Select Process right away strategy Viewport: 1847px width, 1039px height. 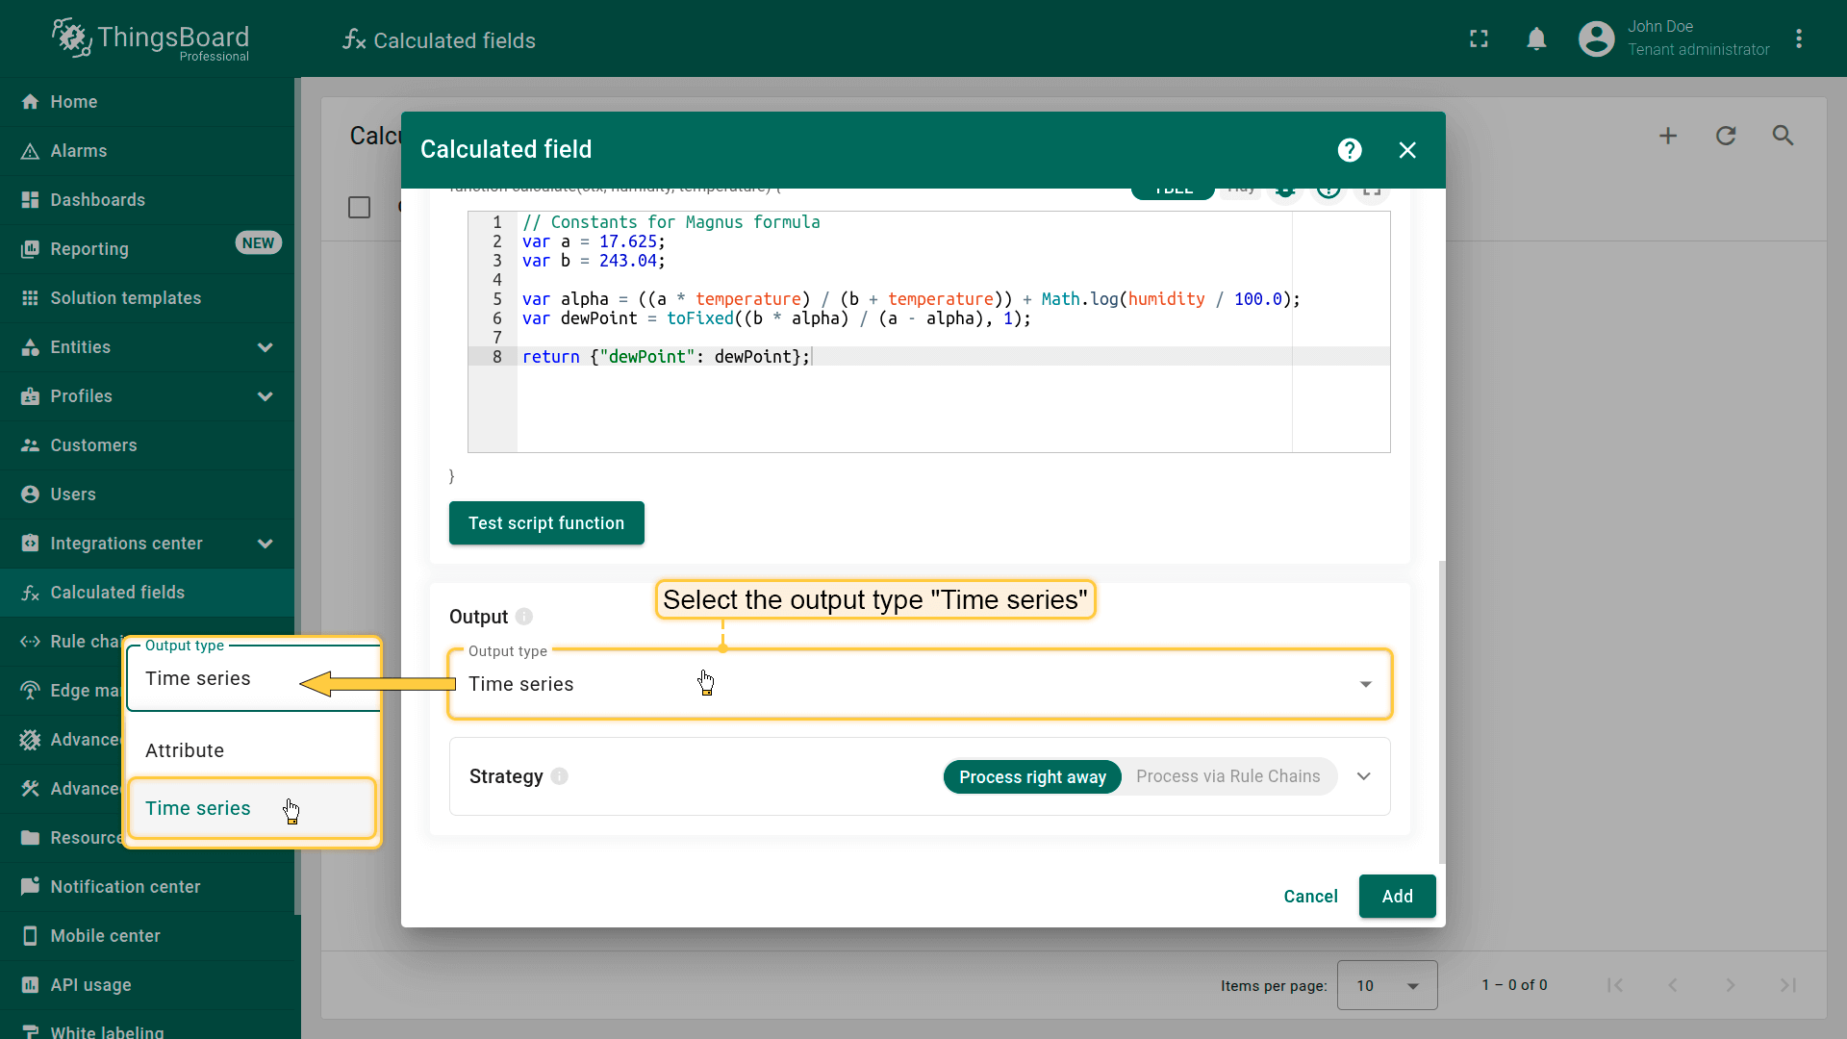[1032, 776]
